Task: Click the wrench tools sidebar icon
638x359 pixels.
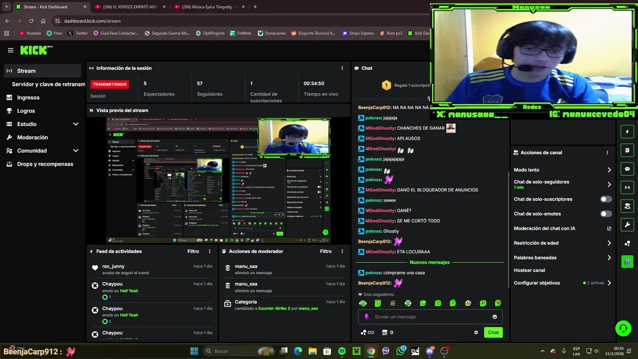Action: tap(627, 224)
